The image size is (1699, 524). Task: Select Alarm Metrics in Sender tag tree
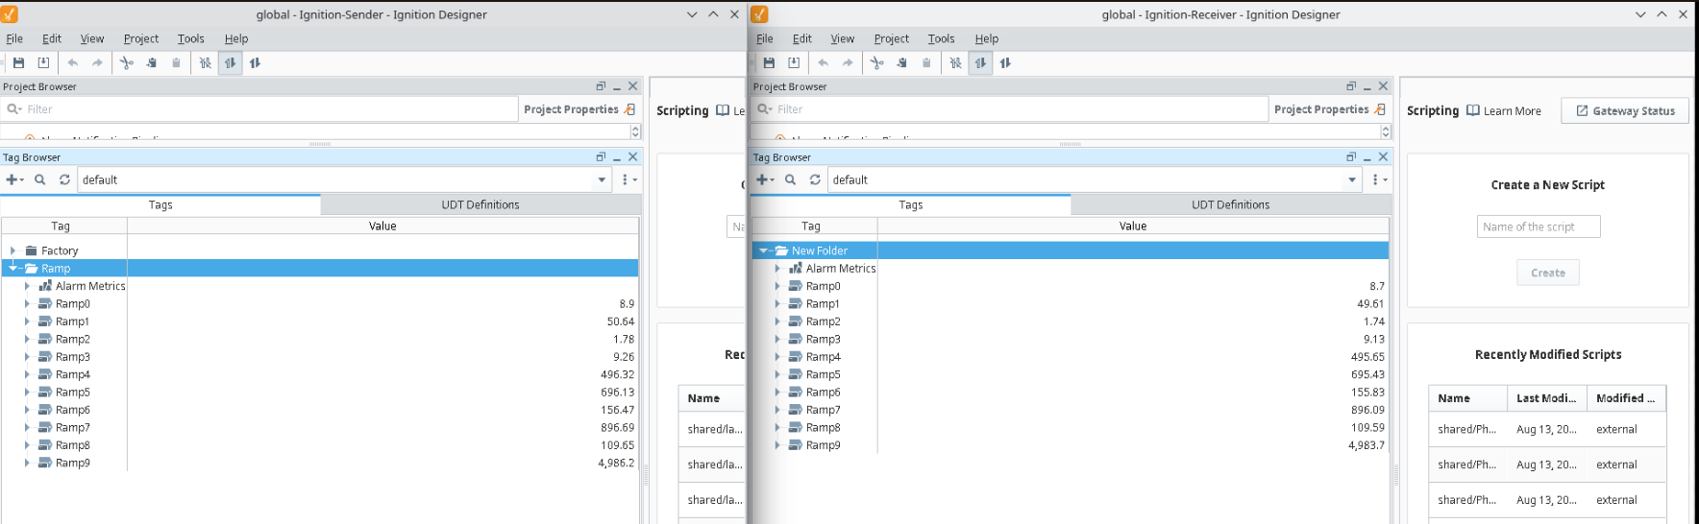pos(89,286)
